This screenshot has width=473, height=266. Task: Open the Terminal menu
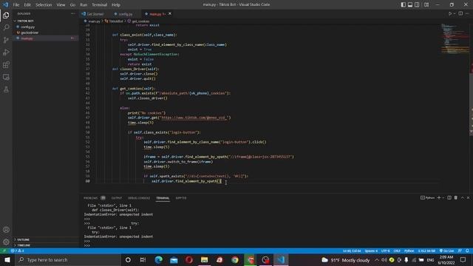tap(100, 5)
